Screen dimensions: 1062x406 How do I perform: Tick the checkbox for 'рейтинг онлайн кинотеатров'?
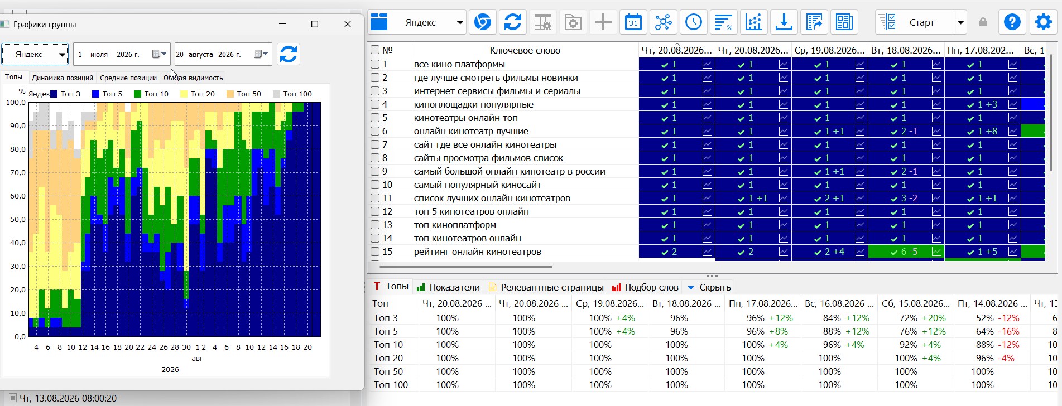375,252
